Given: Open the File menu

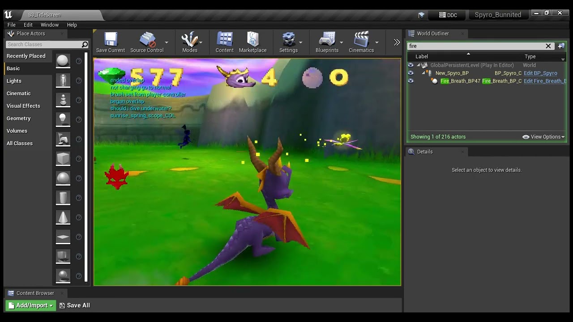Looking at the screenshot, I should (12, 25).
